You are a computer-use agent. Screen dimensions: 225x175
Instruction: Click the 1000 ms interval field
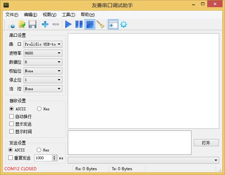coord(43,158)
